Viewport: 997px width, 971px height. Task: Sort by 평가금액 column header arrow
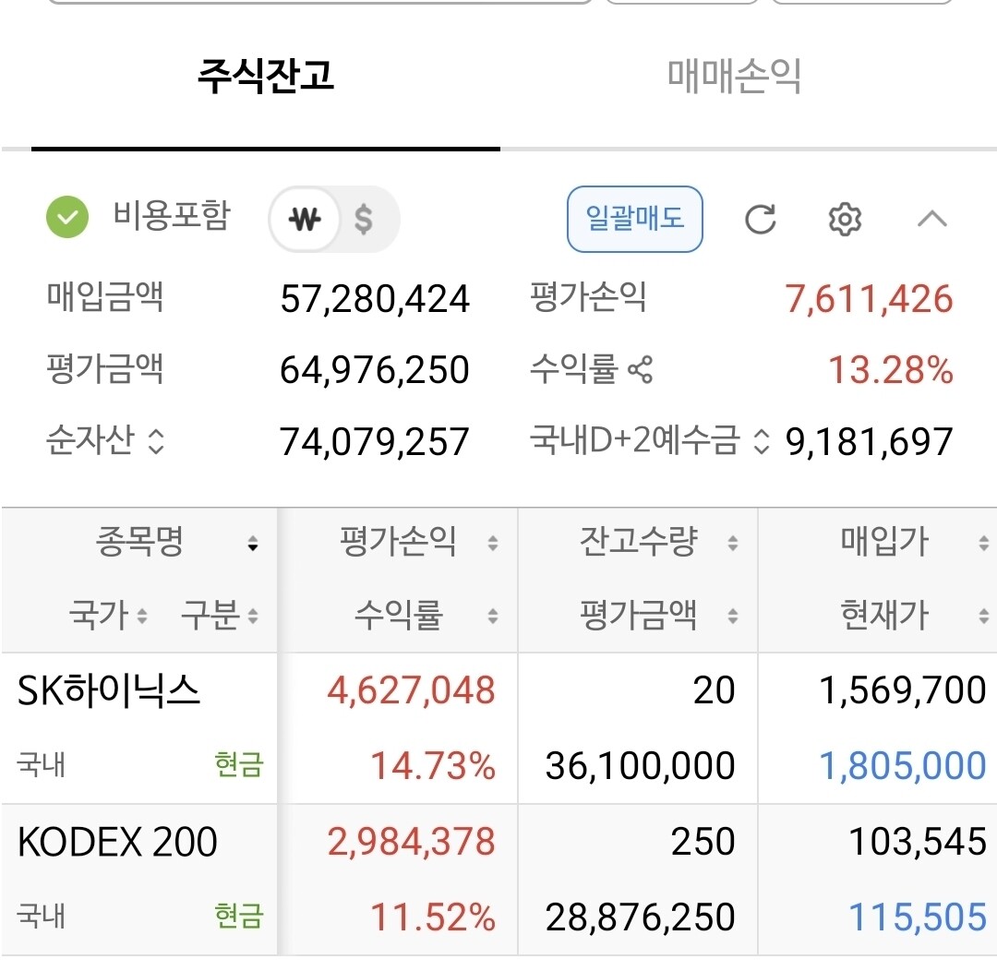(733, 616)
